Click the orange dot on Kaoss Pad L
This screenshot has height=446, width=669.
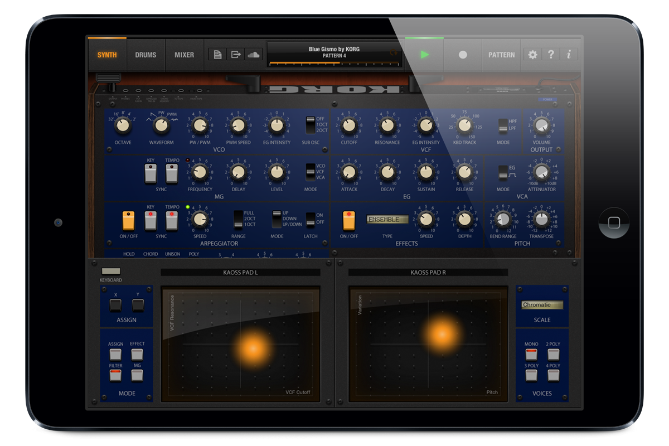(253, 348)
